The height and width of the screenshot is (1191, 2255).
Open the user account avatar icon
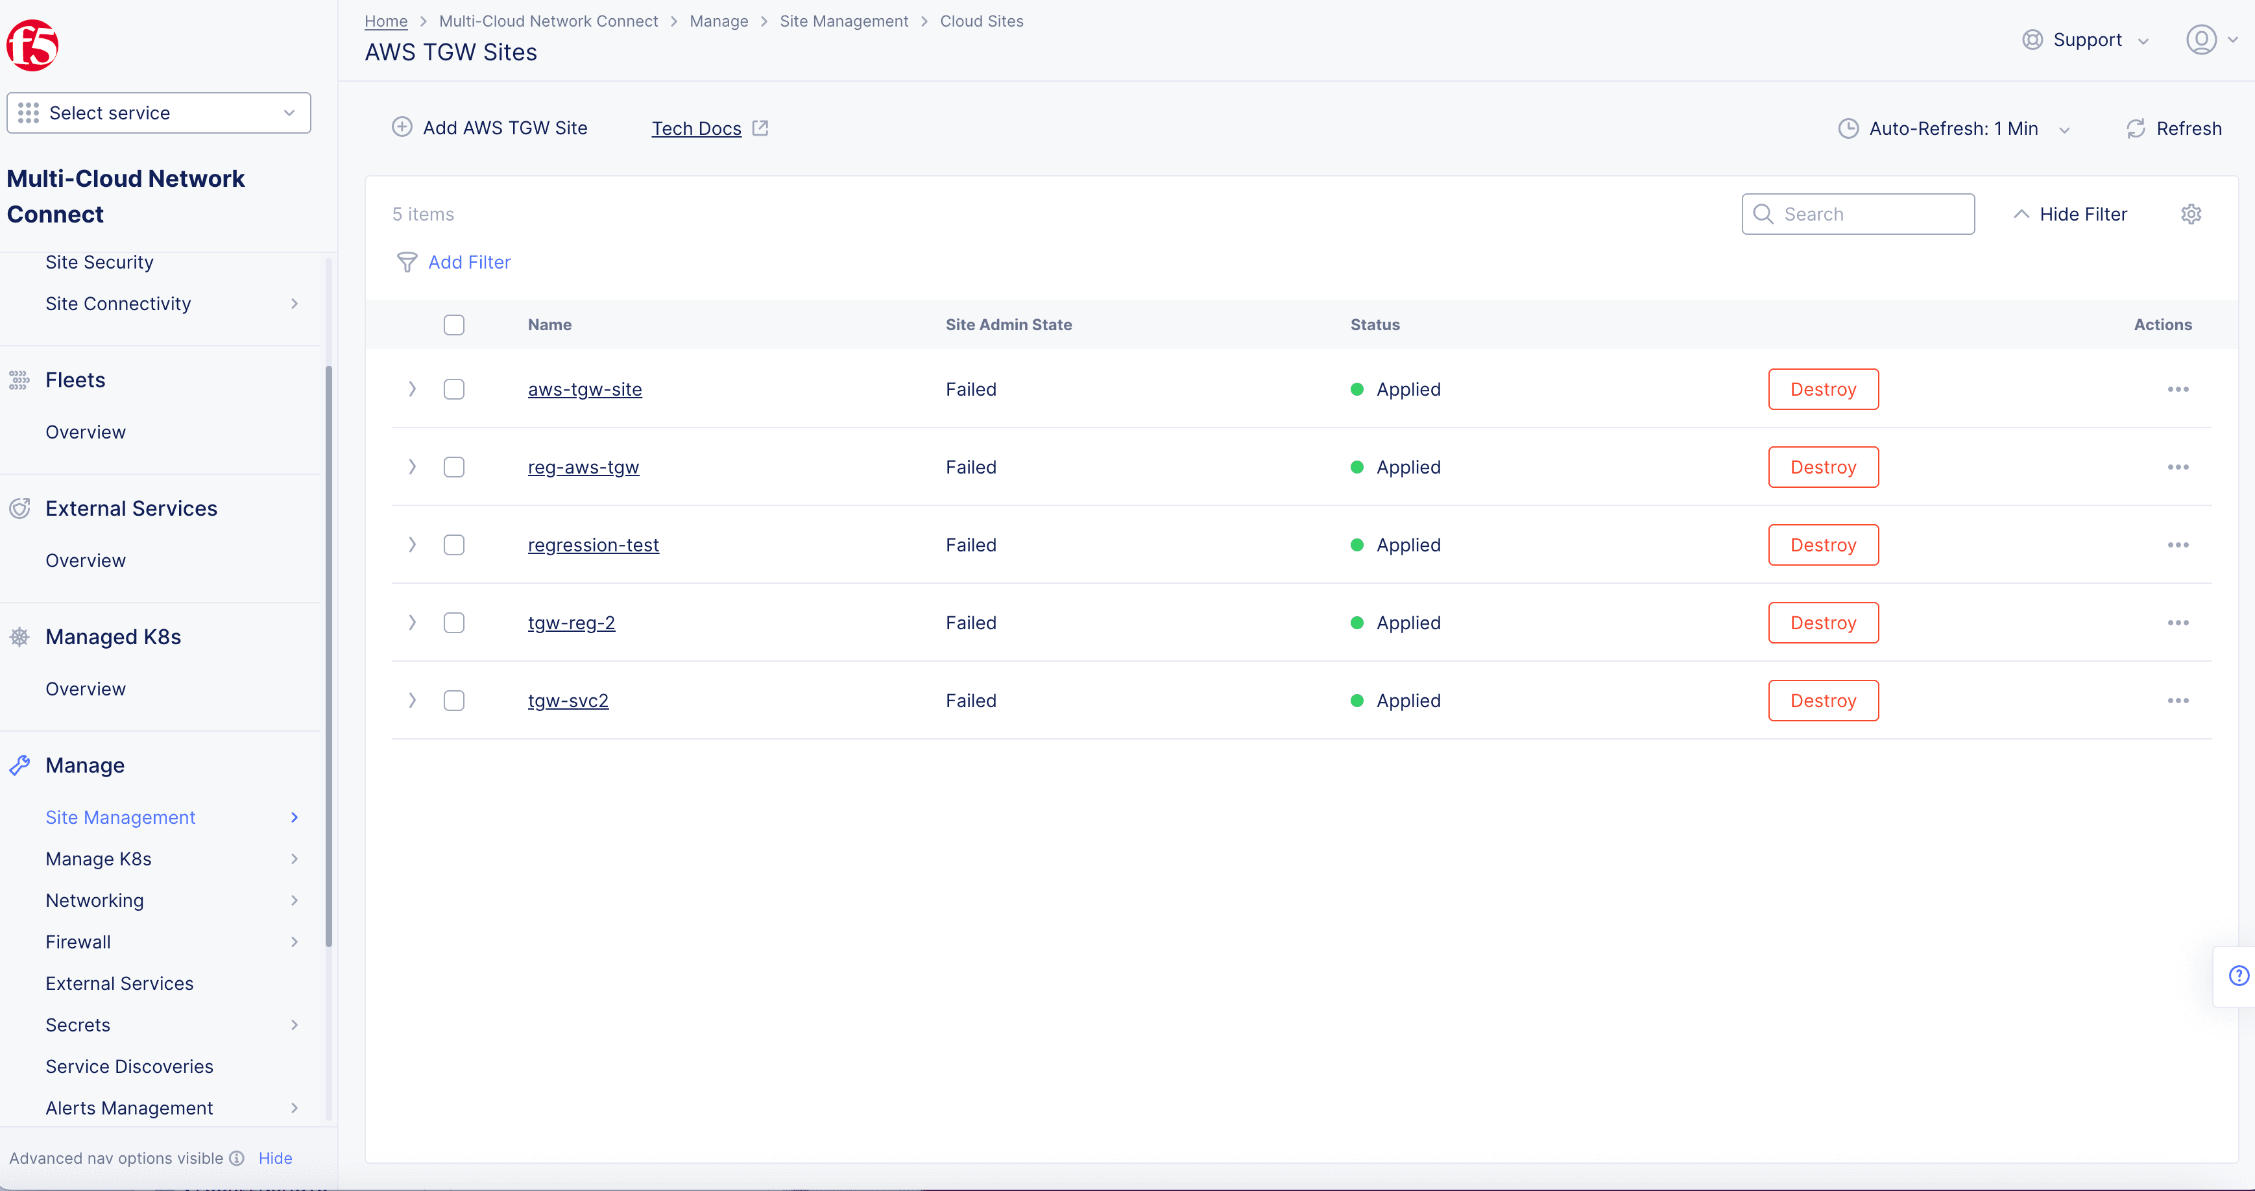point(2202,40)
